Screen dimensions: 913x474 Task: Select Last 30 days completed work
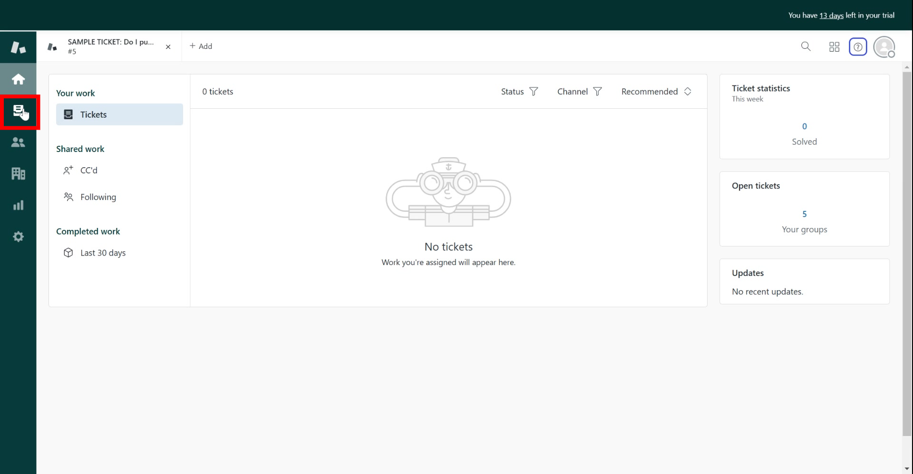tap(103, 253)
